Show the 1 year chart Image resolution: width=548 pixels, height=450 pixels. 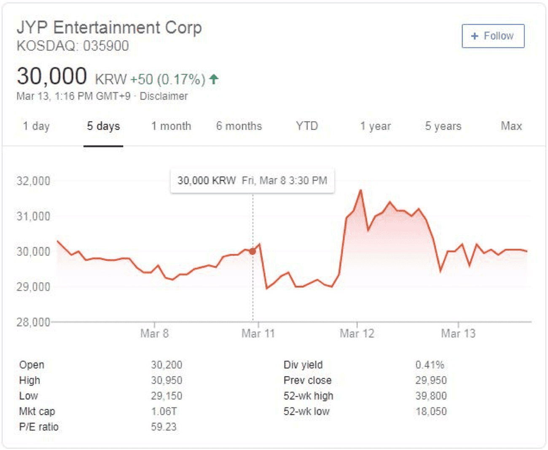376,126
